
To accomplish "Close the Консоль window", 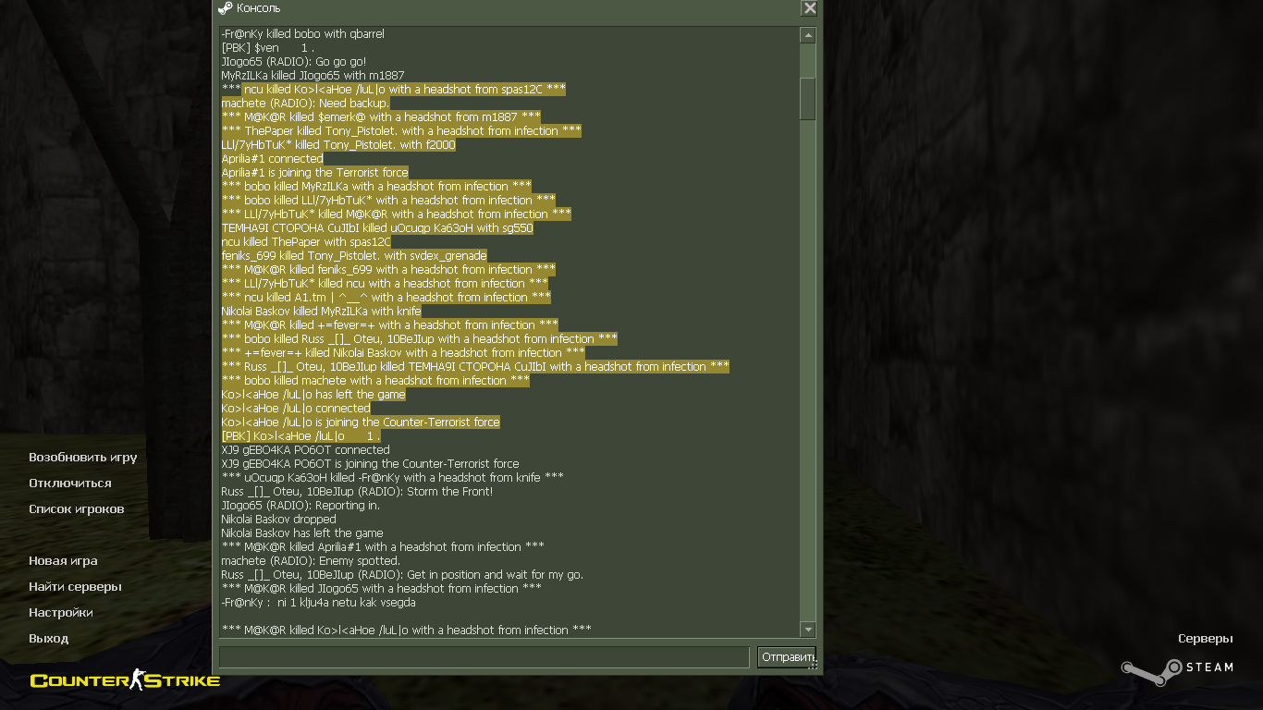I will (809, 8).
